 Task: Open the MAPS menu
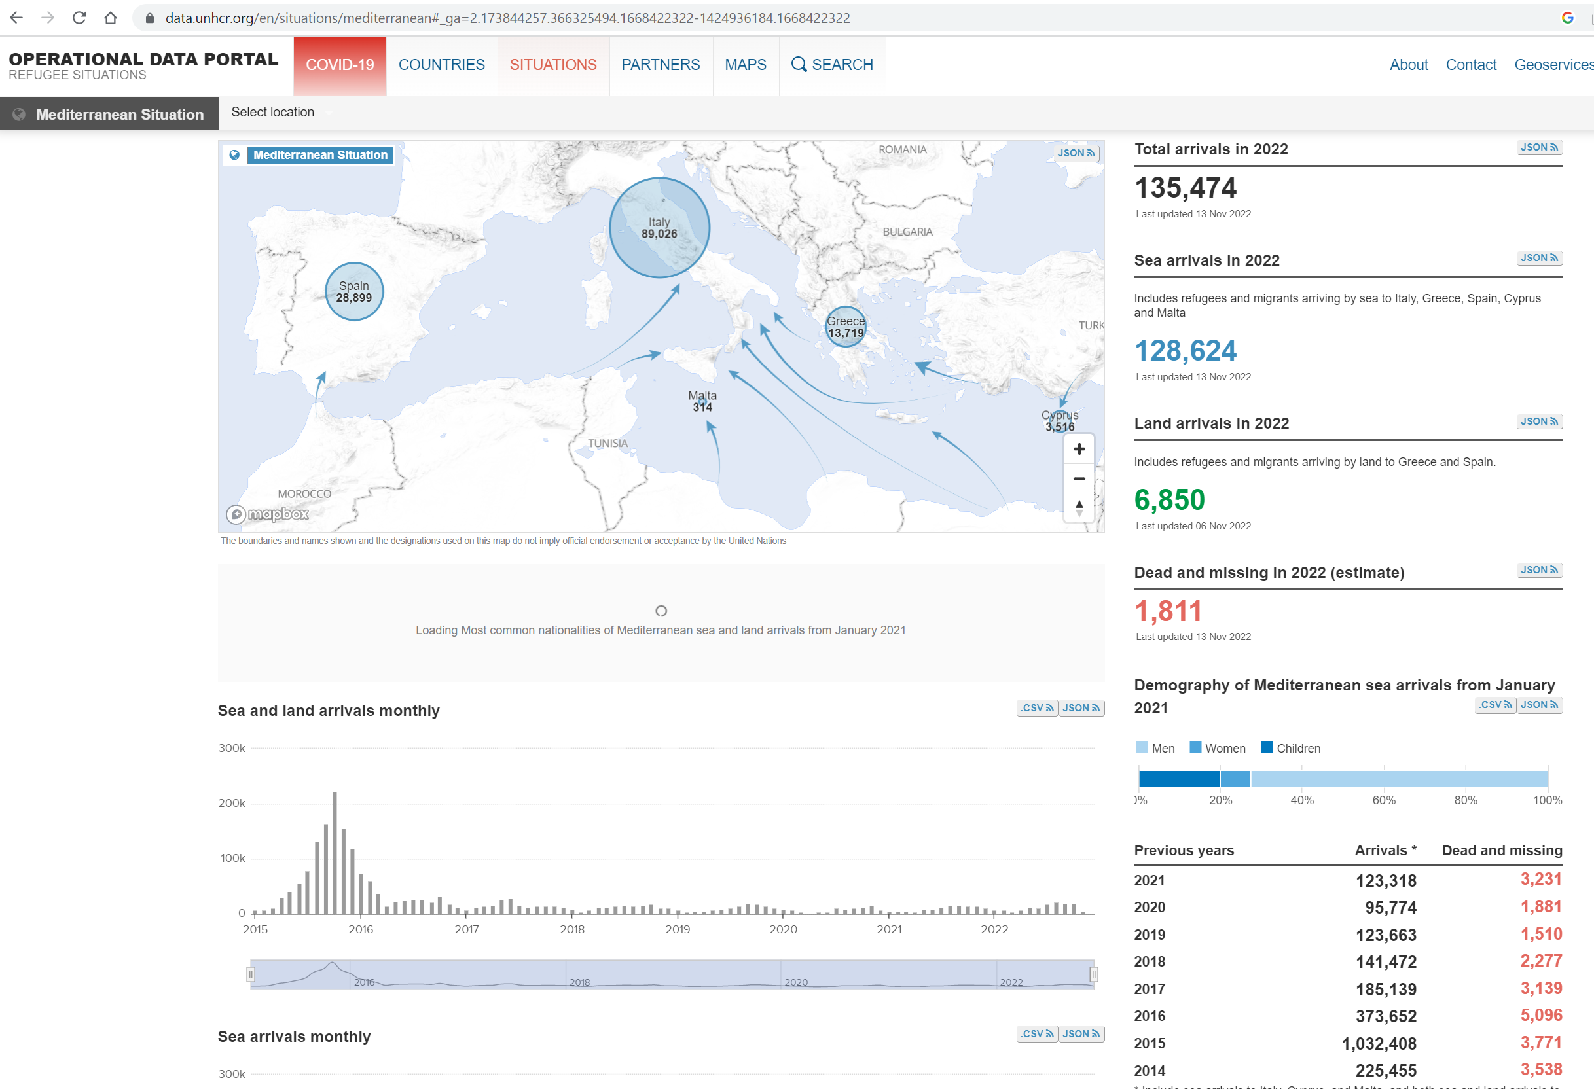(x=746, y=65)
